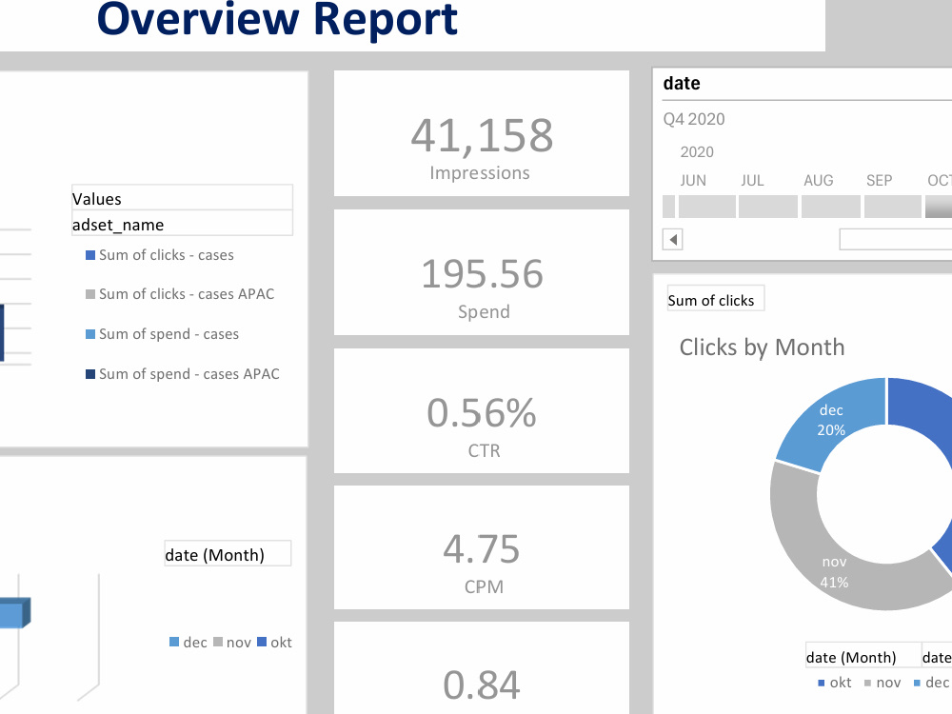This screenshot has height=714, width=952.
Task: Click the 0.56% CTR card
Action: 482,411
